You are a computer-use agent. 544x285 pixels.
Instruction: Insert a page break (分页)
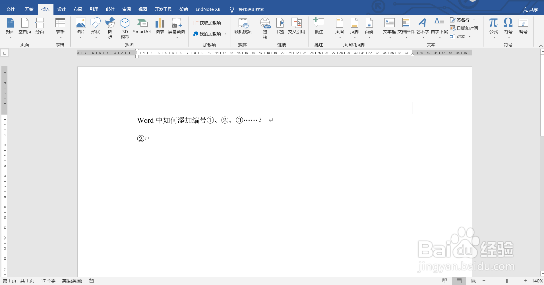[x=40, y=26]
